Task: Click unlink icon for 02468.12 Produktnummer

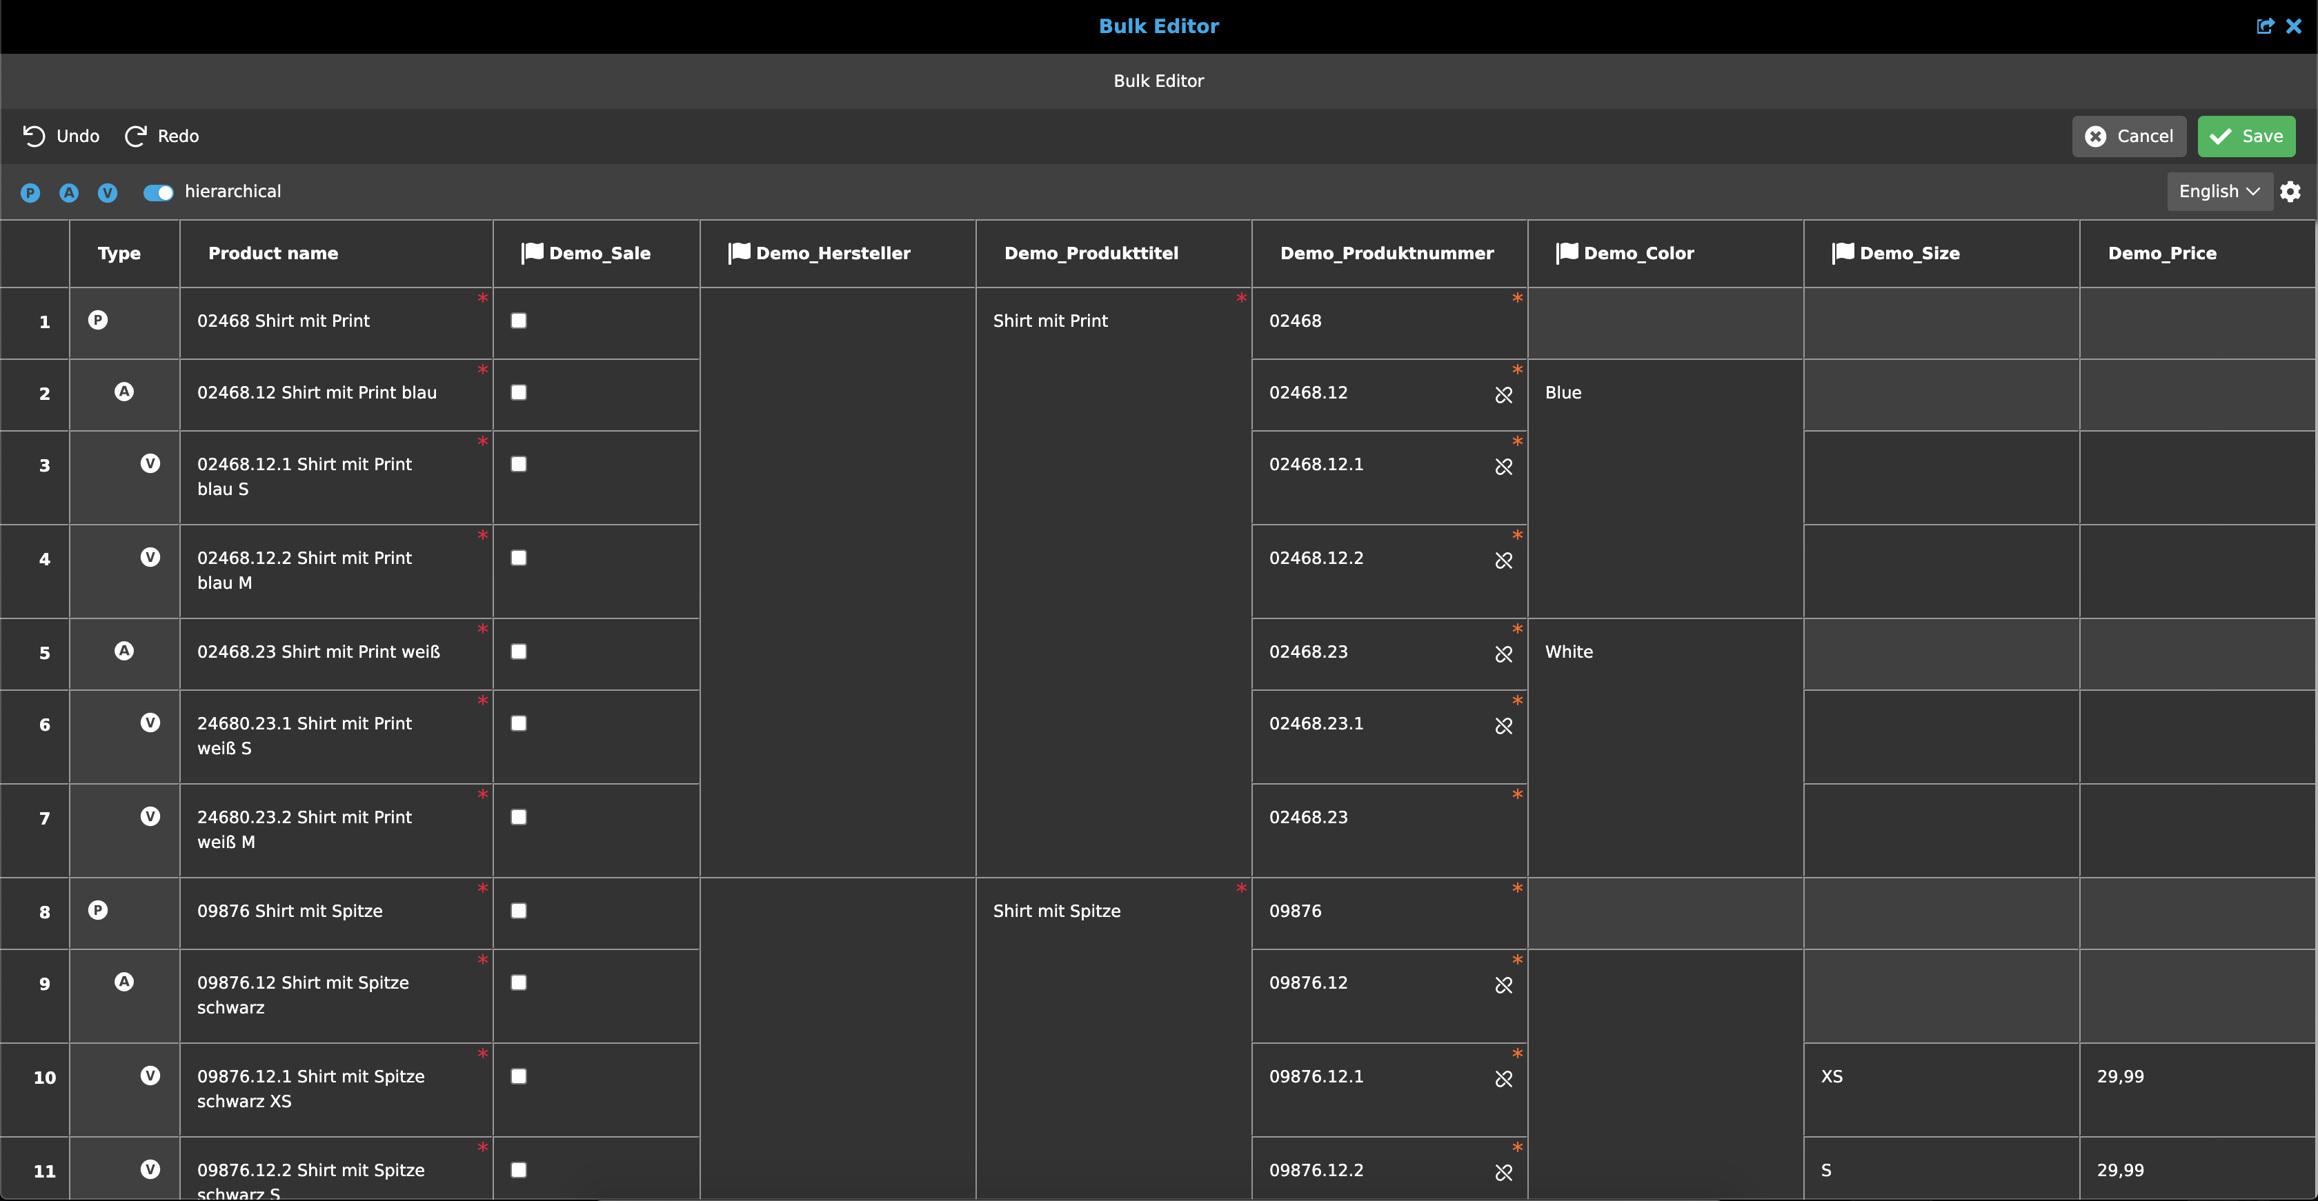Action: click(1503, 394)
